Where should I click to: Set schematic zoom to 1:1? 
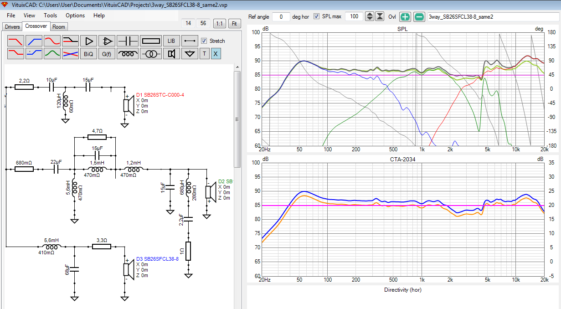coord(219,23)
